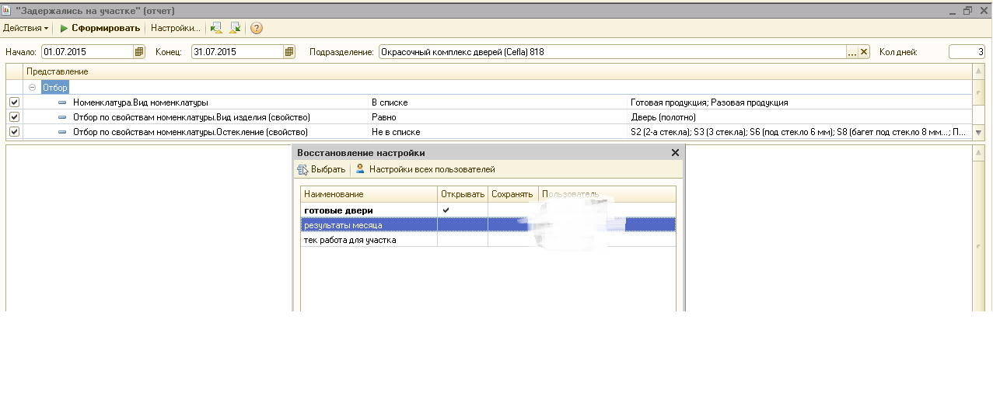The width and height of the screenshot is (993, 413).
Task: Click the Сформировать report button
Action: pyautogui.click(x=100, y=28)
